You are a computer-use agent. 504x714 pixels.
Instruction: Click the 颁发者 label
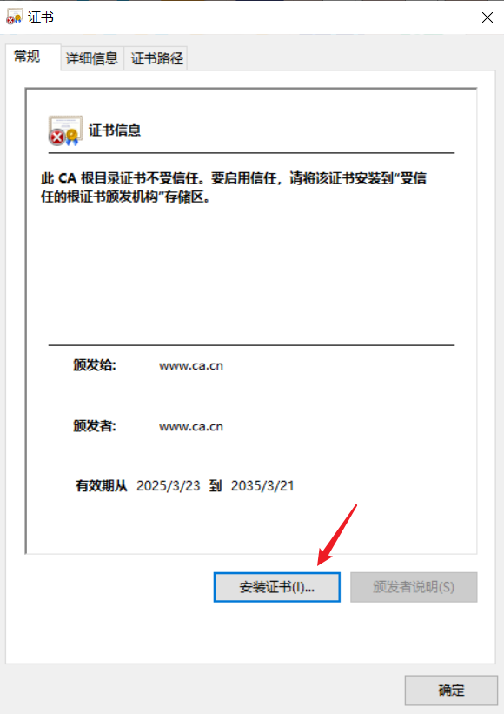95,426
